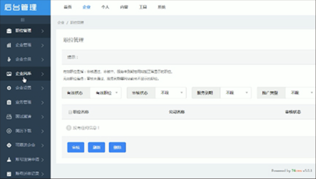
Task: Expand 账号注销申请 with its chevron arrow
Action: [42, 160]
